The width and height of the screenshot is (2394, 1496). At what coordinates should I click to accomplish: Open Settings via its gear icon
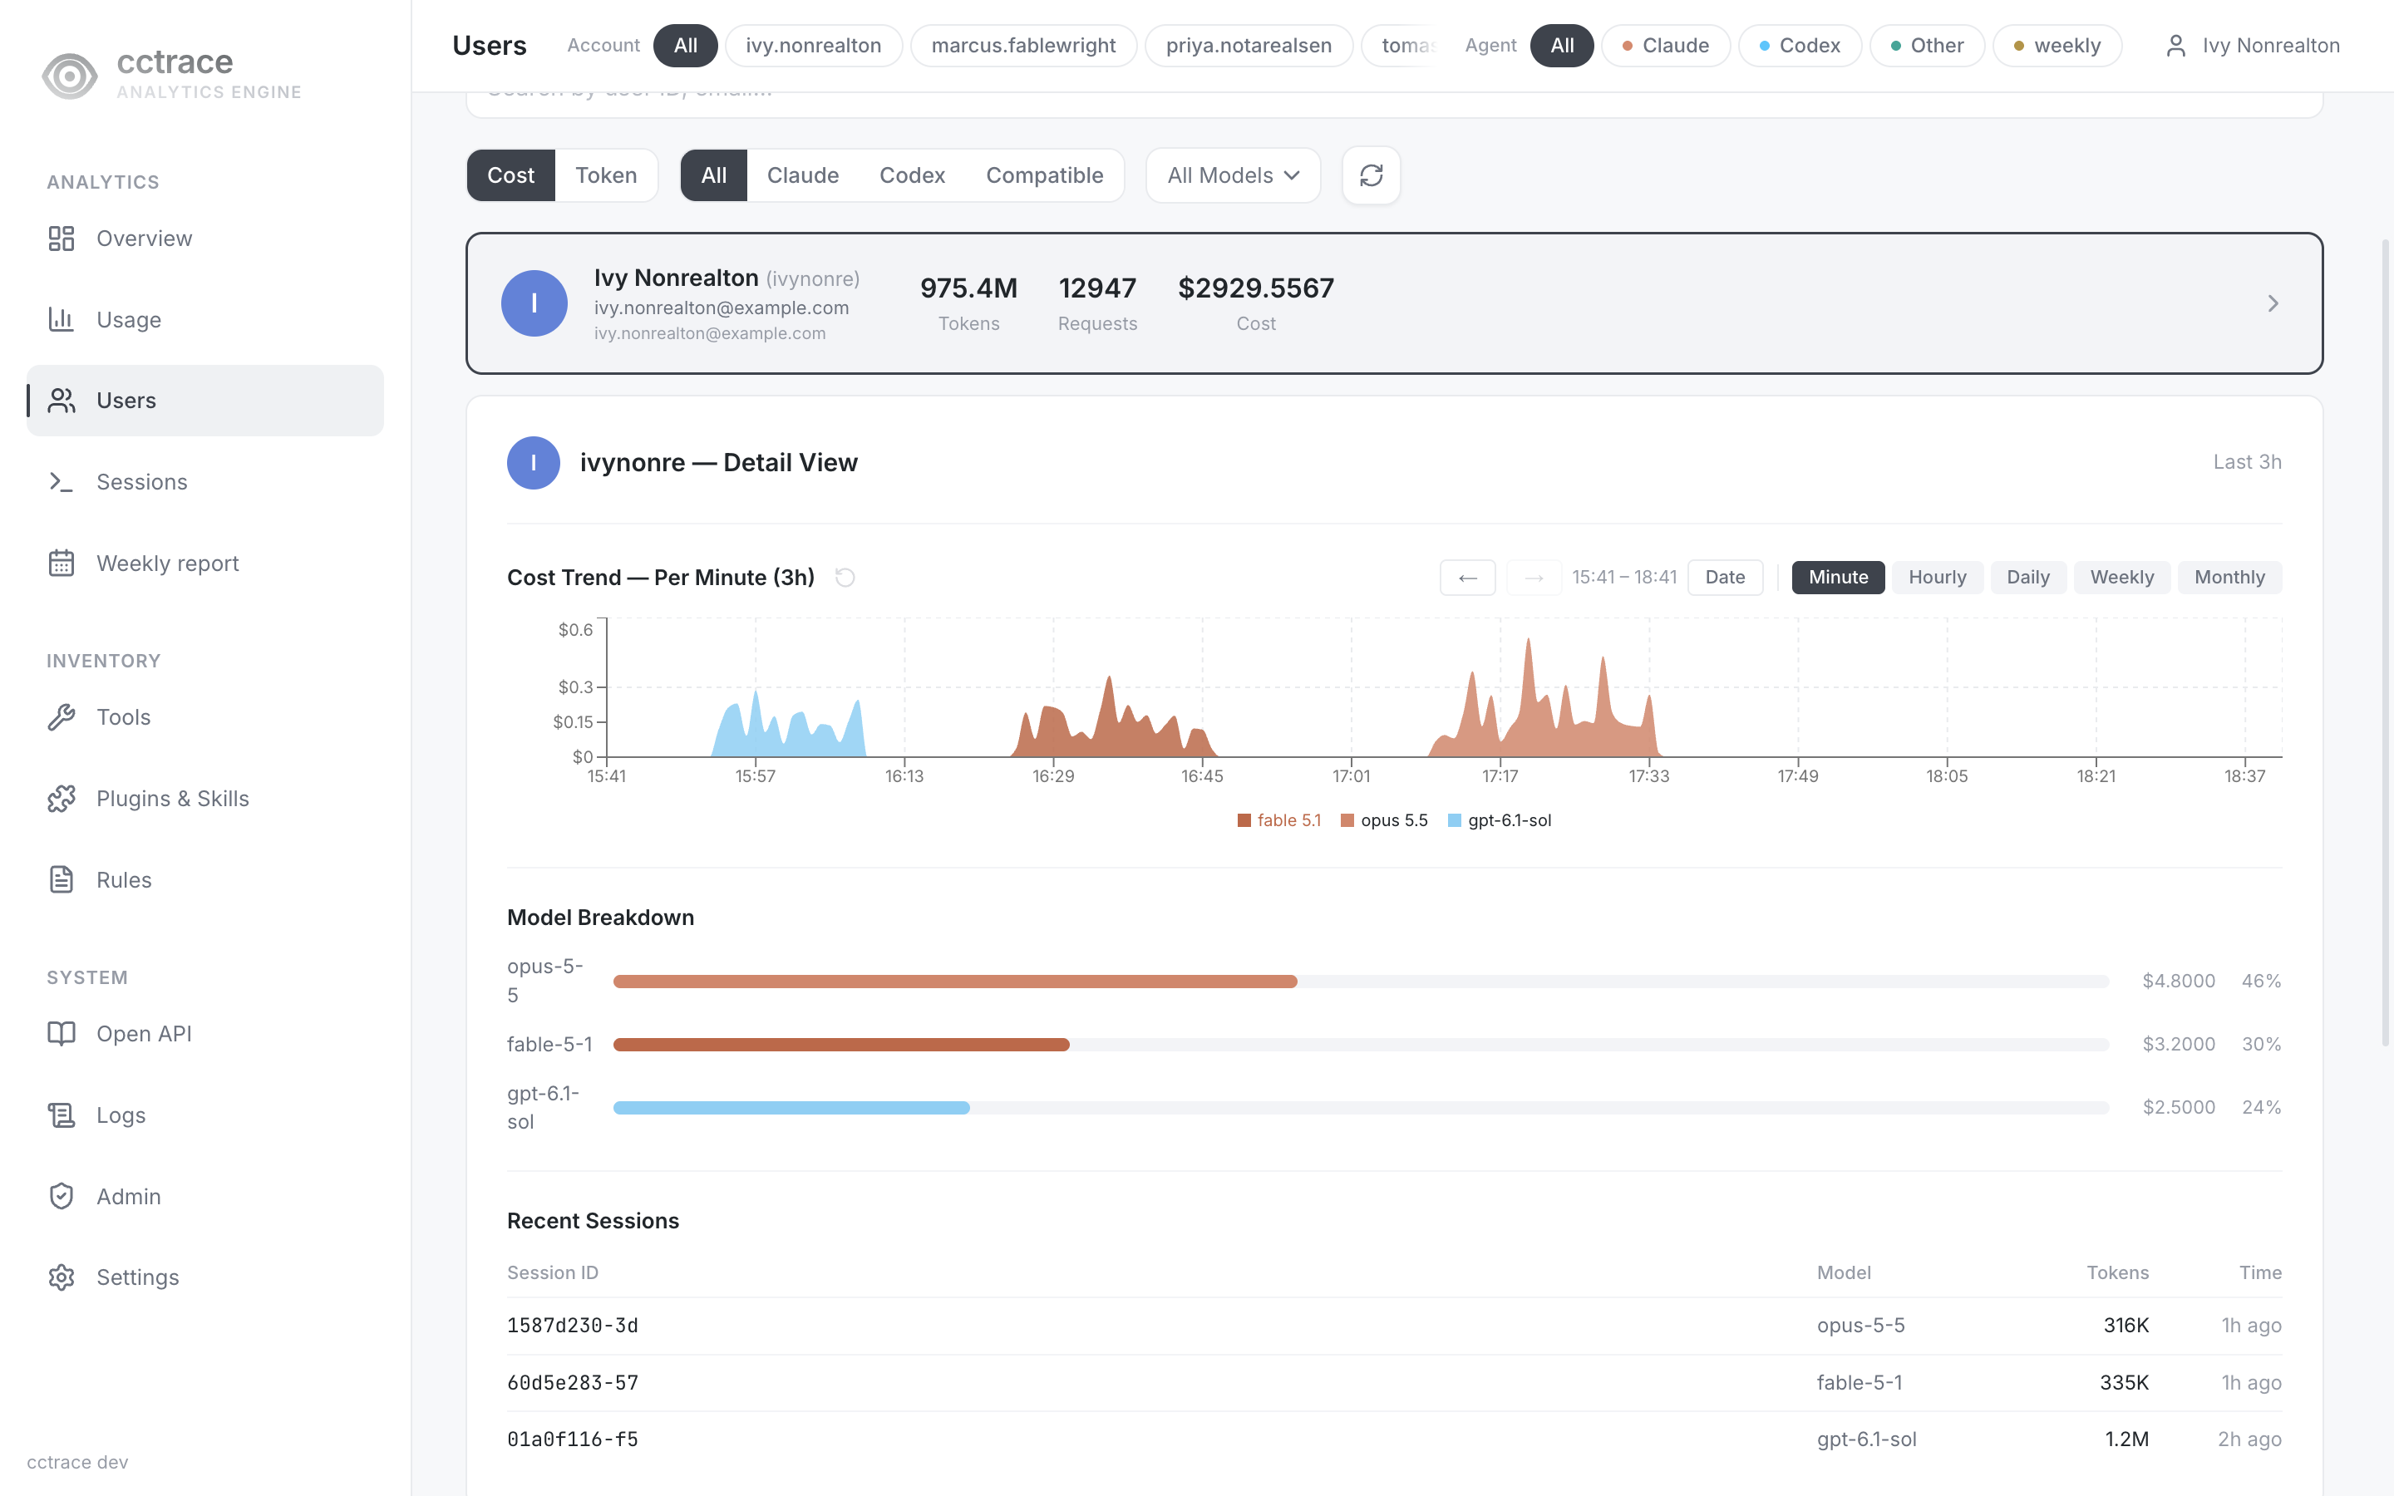tap(62, 1277)
